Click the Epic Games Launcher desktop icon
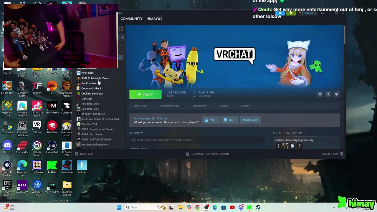This screenshot has height=212, width=377. (x=7, y=188)
